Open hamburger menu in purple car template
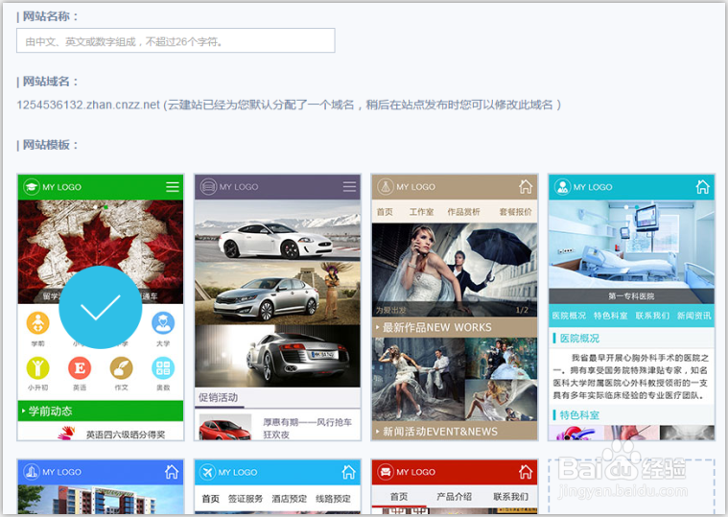This screenshot has height=517, width=728. (349, 187)
